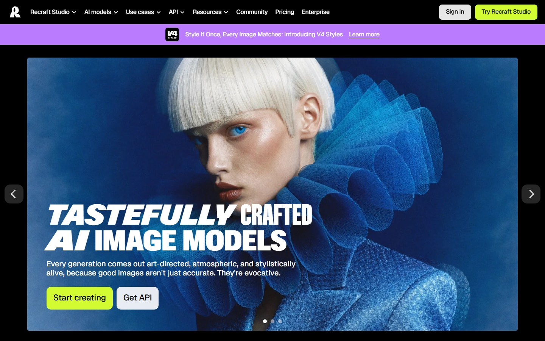Go to previous slide with left arrow
This screenshot has height=341, width=545.
coord(14,194)
